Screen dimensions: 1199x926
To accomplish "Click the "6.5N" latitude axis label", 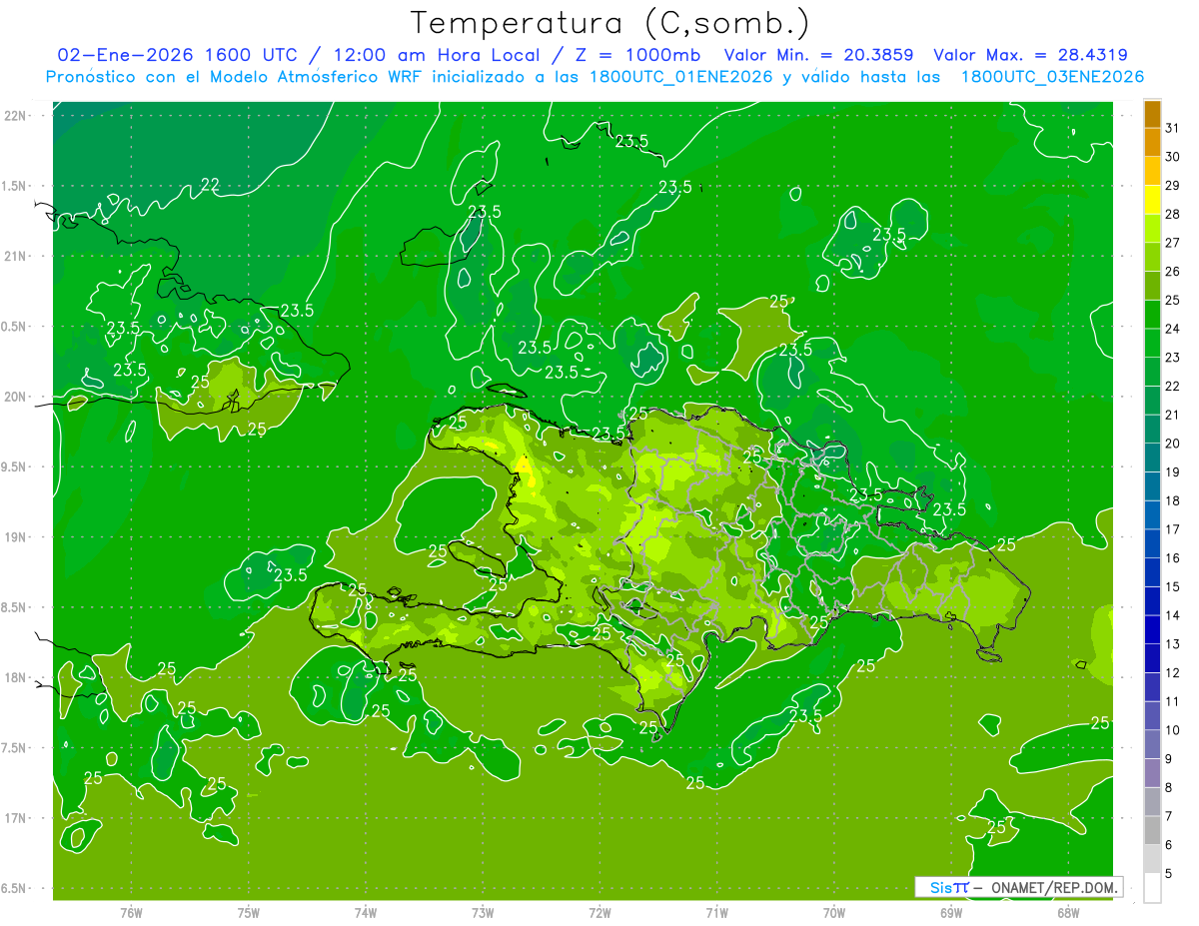I will click(15, 888).
